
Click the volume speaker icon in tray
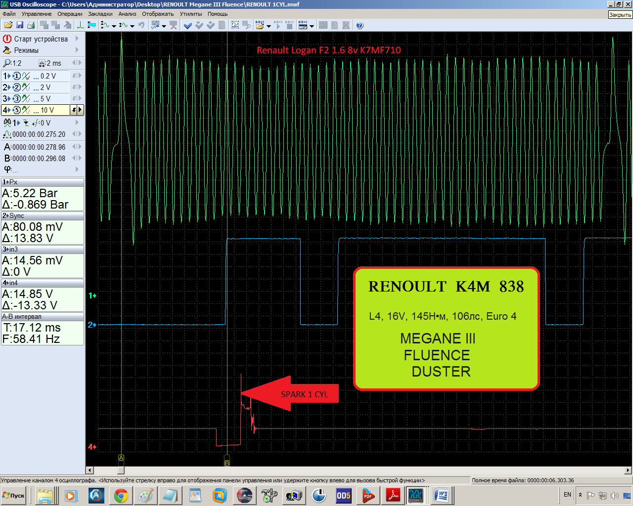tap(615, 496)
